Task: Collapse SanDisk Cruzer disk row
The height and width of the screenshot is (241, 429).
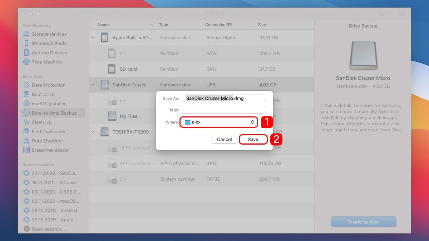Action: [x=93, y=85]
